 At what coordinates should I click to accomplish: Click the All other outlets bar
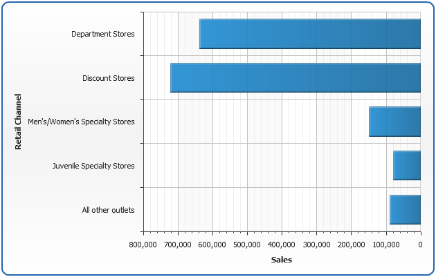point(405,209)
